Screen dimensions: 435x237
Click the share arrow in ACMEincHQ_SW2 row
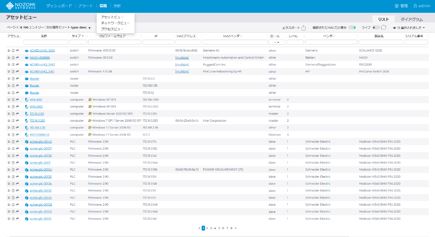point(17,50)
